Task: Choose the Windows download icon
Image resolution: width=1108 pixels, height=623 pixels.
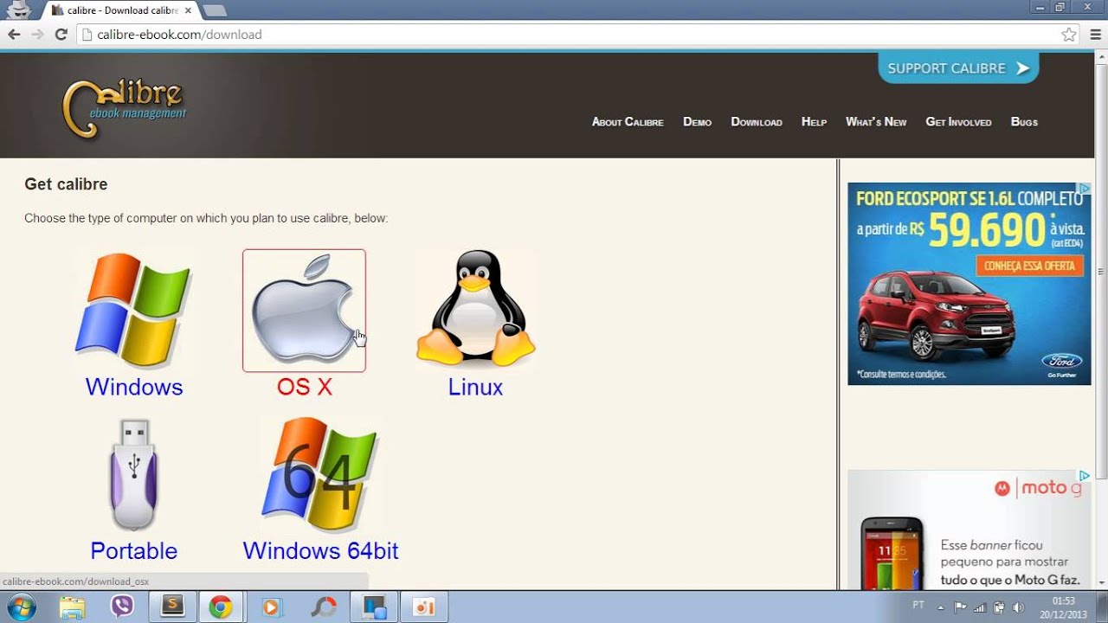Action: [133, 310]
